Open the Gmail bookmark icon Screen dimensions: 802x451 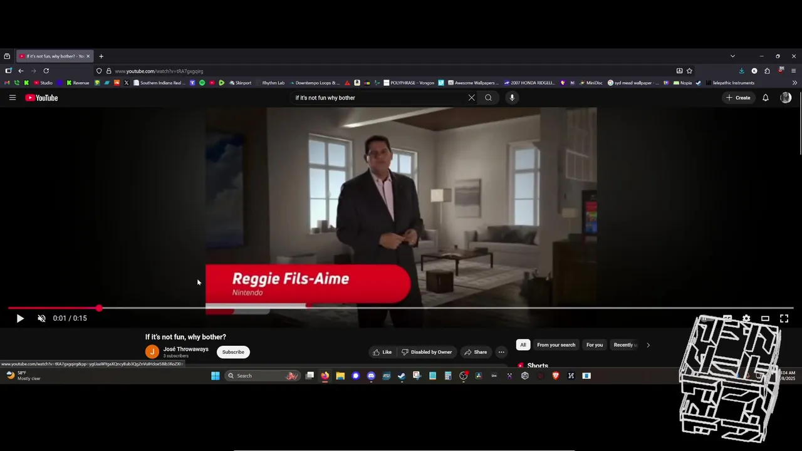(8, 83)
